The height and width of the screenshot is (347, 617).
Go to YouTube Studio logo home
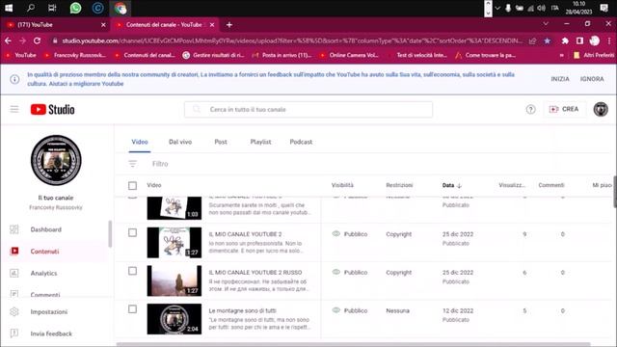[52, 109]
